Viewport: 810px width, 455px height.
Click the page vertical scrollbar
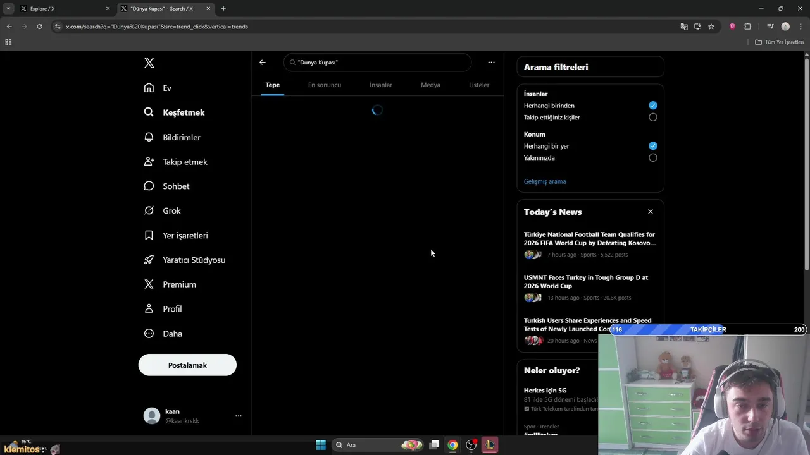click(806, 164)
